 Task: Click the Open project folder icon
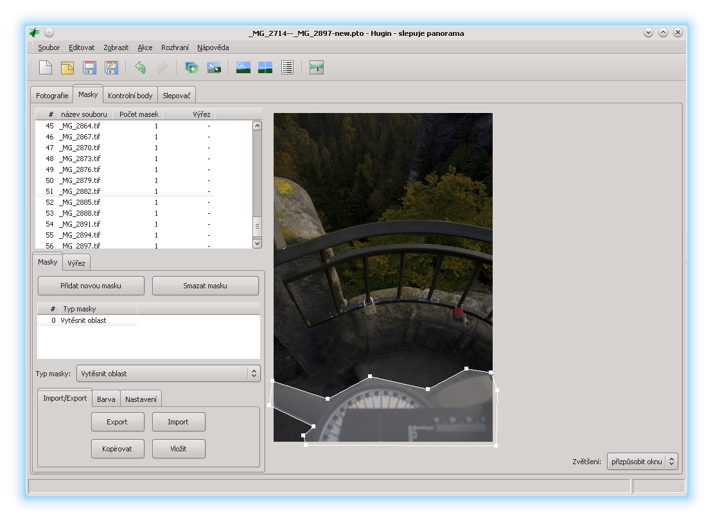click(x=67, y=67)
